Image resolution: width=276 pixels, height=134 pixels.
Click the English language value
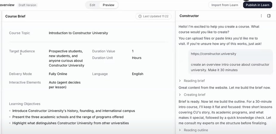pyautogui.click(x=138, y=74)
